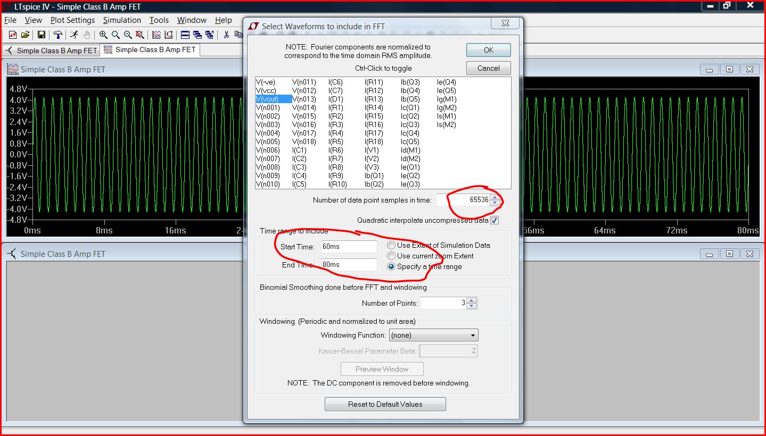Screen dimensions: 766x436
Task: Select Id(M1) in the waveform list
Action: pos(410,150)
